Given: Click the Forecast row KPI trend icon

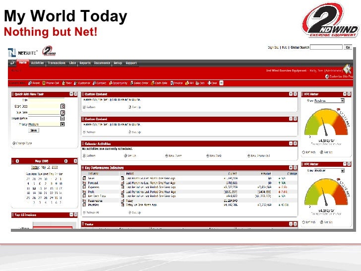Looking at the screenshot, I should 84,183.
